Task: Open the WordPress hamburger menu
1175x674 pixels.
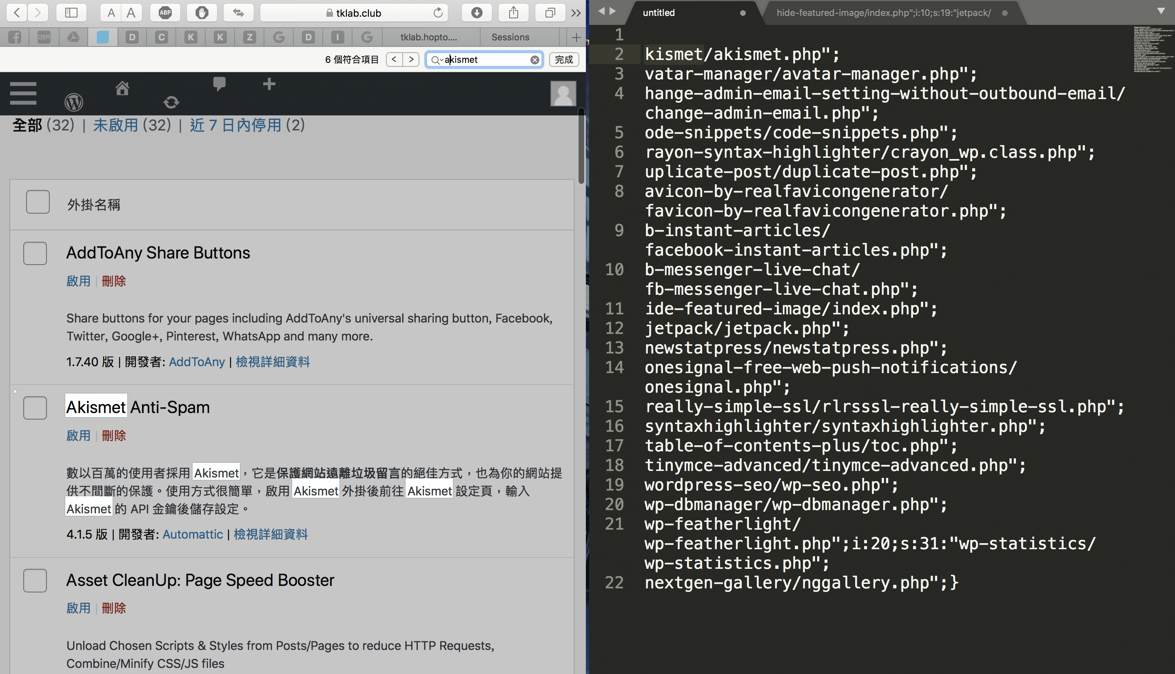Action: tap(23, 93)
